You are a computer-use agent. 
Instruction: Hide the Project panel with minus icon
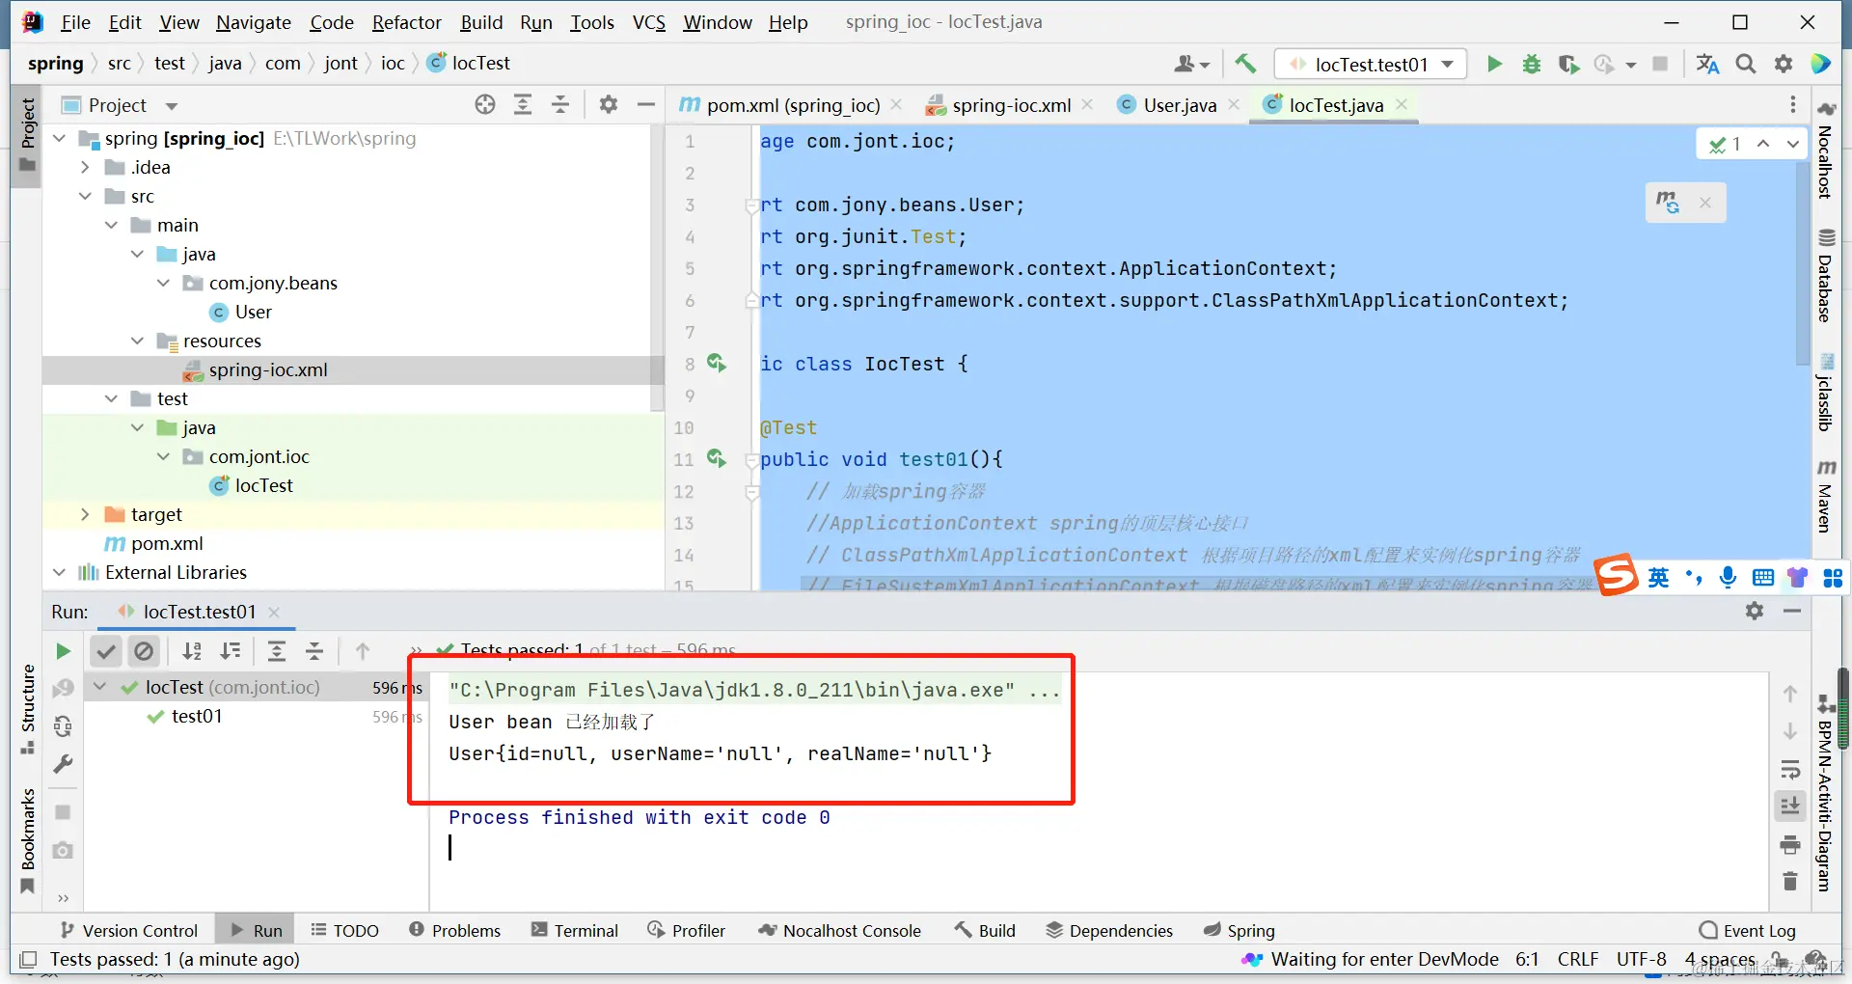click(x=646, y=105)
